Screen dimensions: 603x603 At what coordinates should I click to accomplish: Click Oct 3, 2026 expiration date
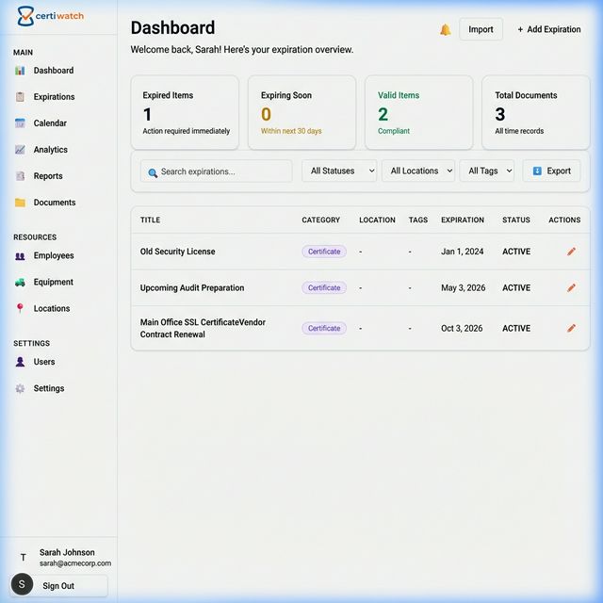pos(462,328)
